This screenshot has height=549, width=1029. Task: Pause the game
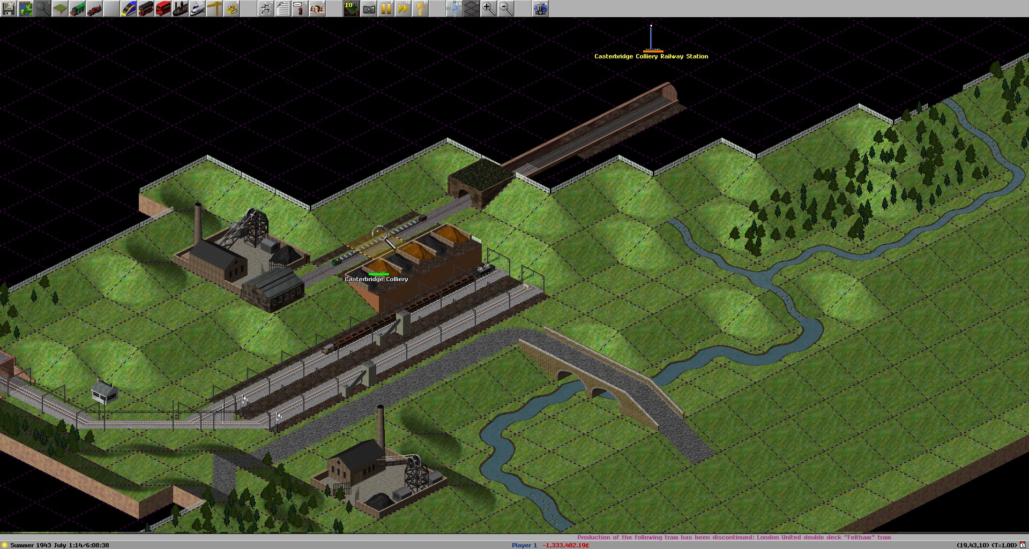coord(386,9)
